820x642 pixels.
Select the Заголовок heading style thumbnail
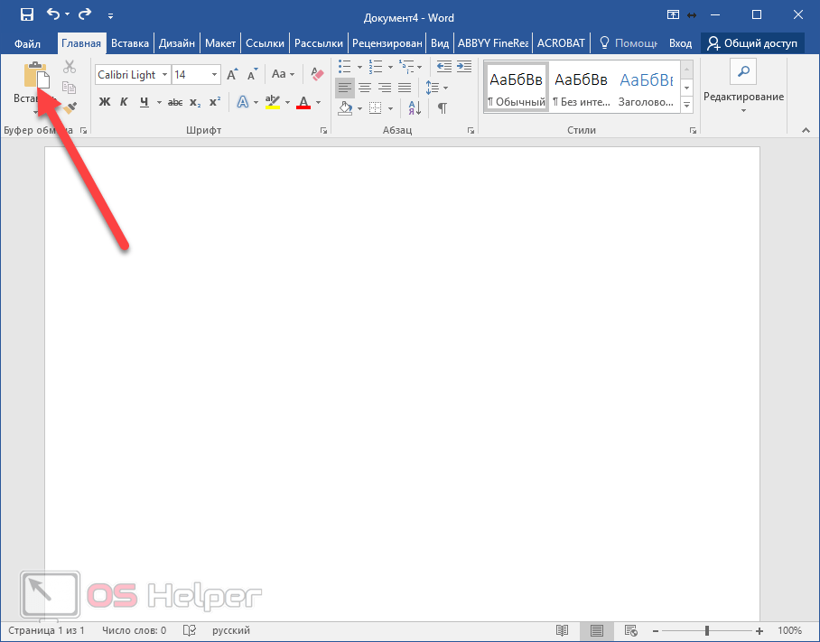click(647, 88)
